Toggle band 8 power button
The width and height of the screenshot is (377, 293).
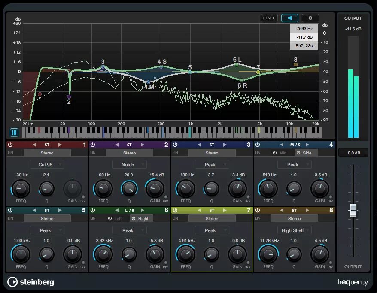258,210
